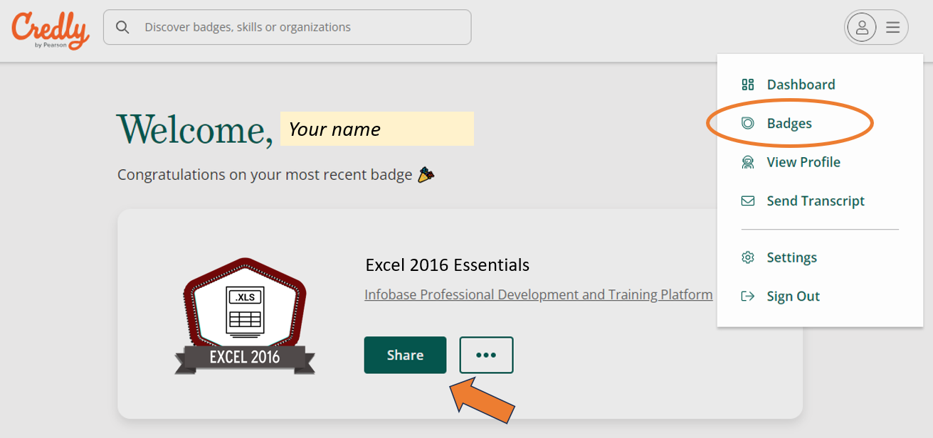Screen dimensions: 933x438
Task: Click the Settings gear icon
Action: click(747, 257)
